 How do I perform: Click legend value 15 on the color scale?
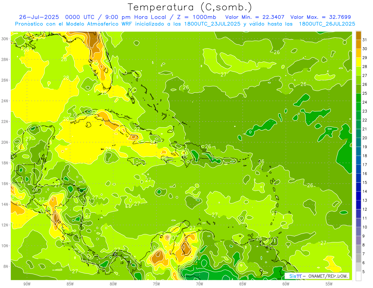(x=365, y=182)
